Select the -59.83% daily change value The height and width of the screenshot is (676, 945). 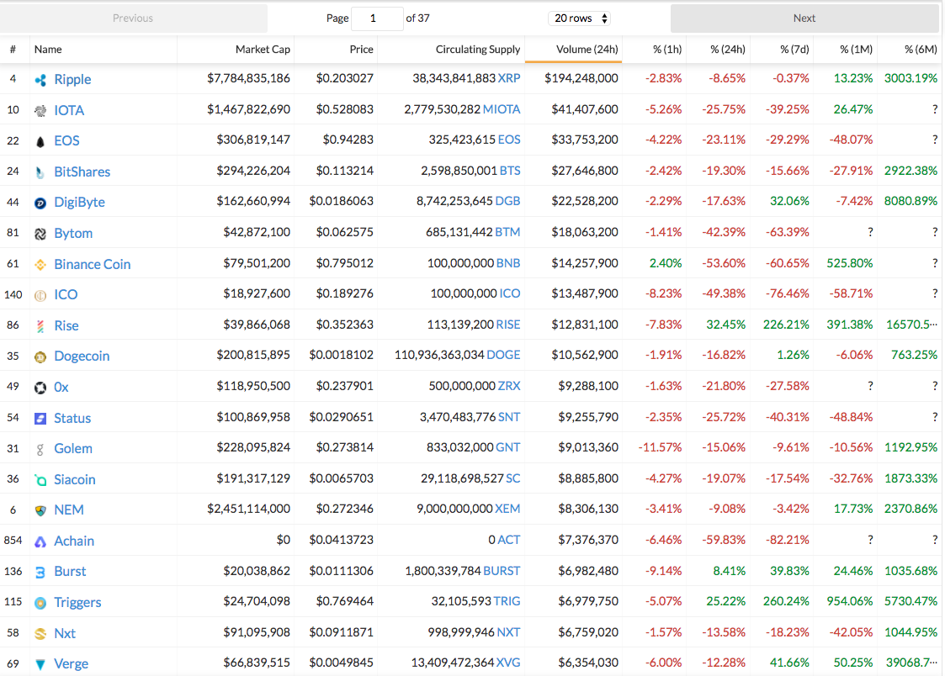(x=724, y=539)
